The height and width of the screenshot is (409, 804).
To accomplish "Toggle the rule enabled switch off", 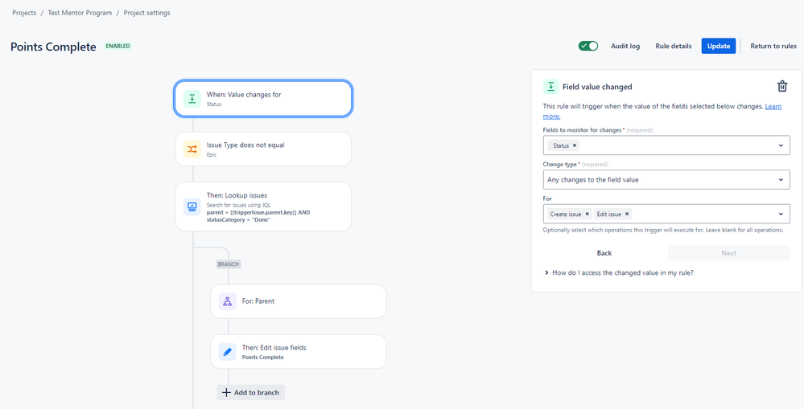I will coord(588,46).
